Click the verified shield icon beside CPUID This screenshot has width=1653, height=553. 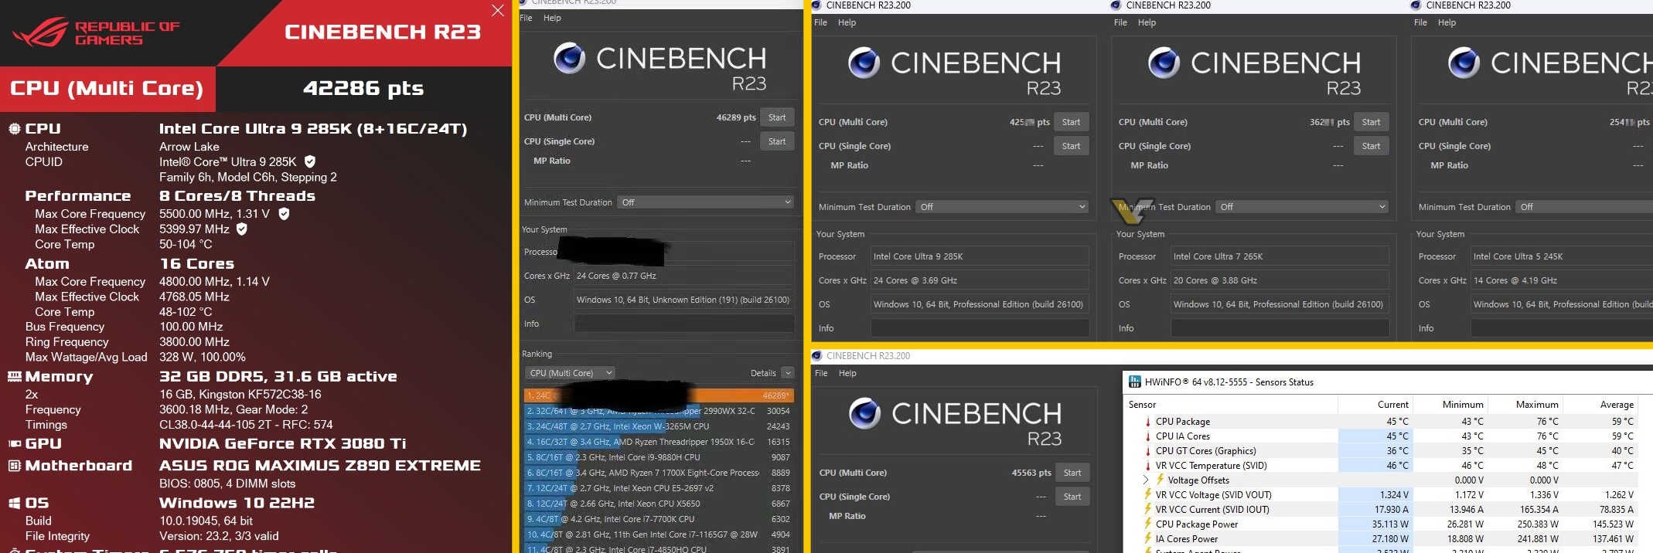[310, 161]
